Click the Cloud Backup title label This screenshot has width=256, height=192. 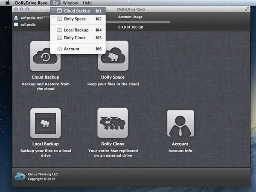tap(46, 77)
